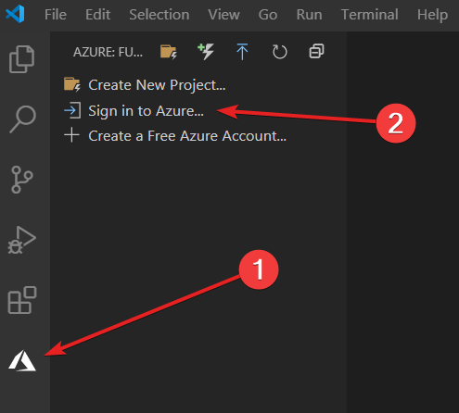Screen dimensions: 459x413
Task: Open the Extensions view
Action: point(22,300)
